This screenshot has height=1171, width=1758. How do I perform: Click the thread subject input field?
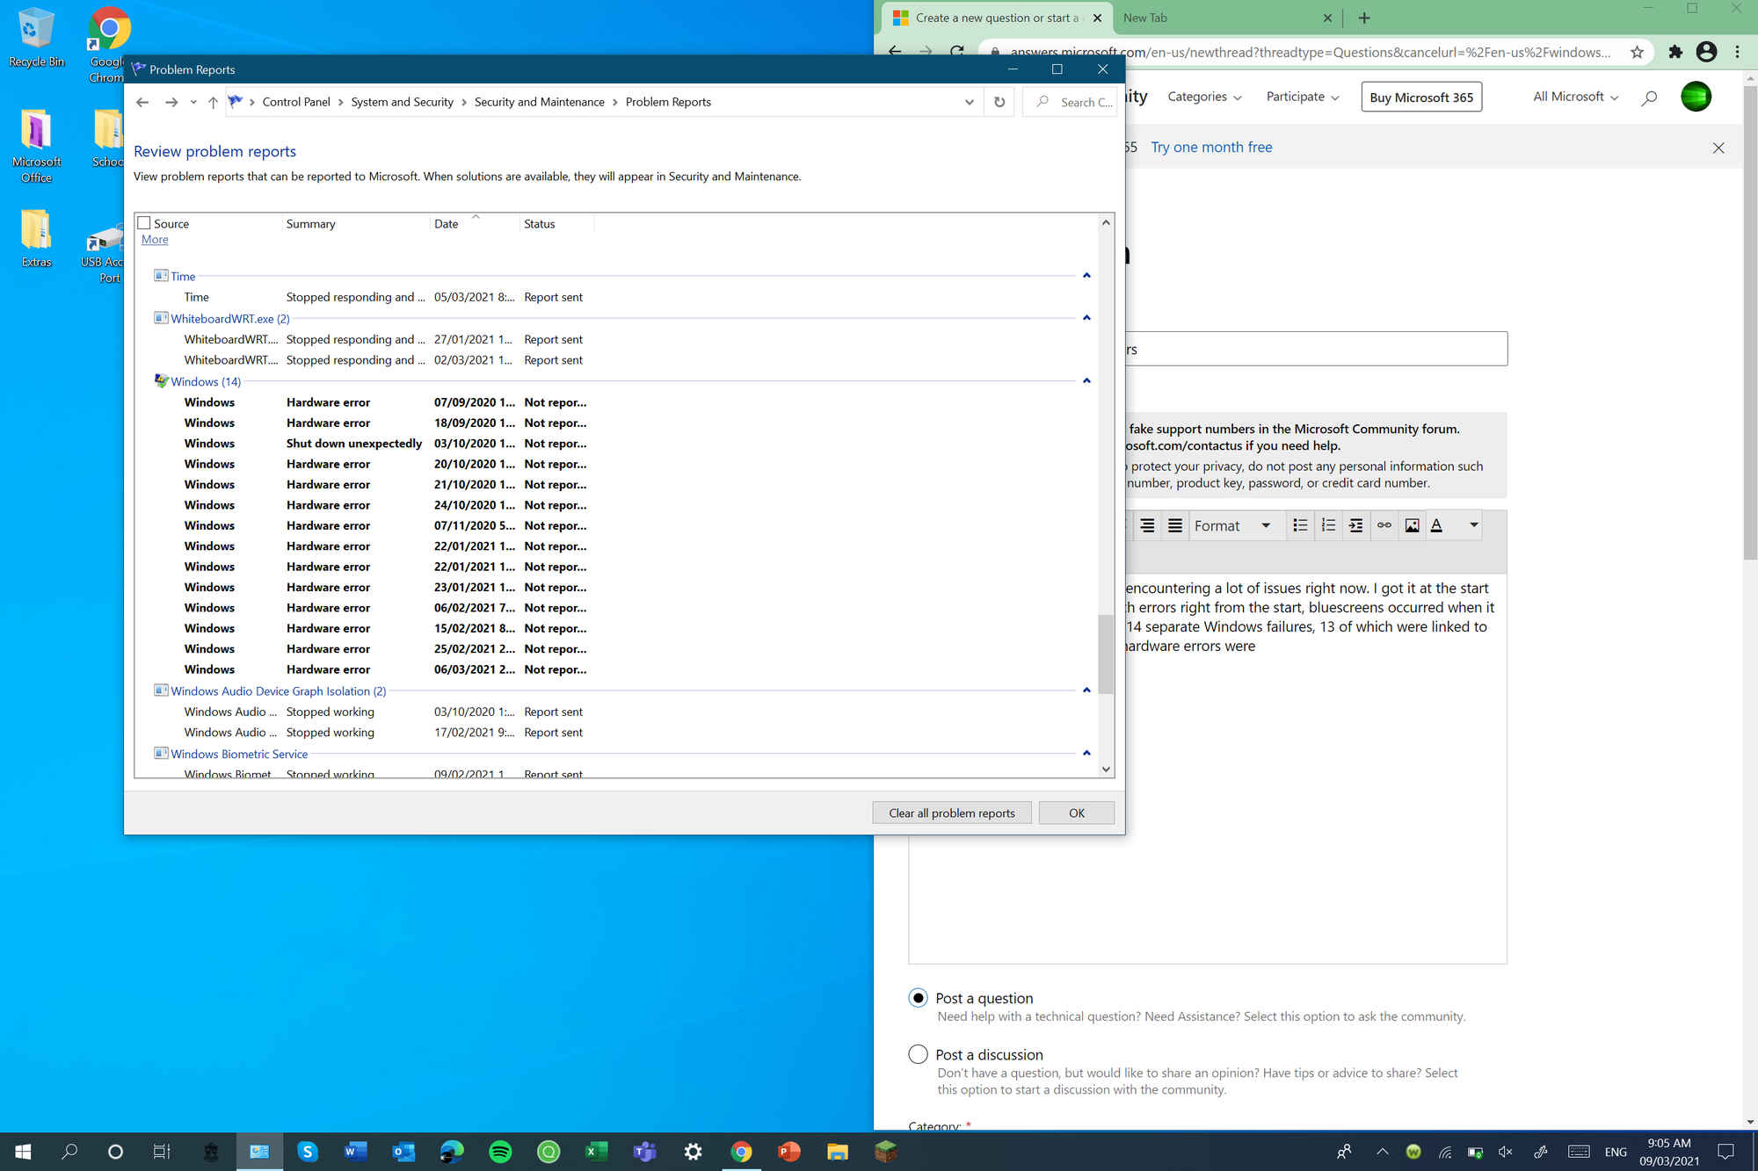[x=1316, y=349]
